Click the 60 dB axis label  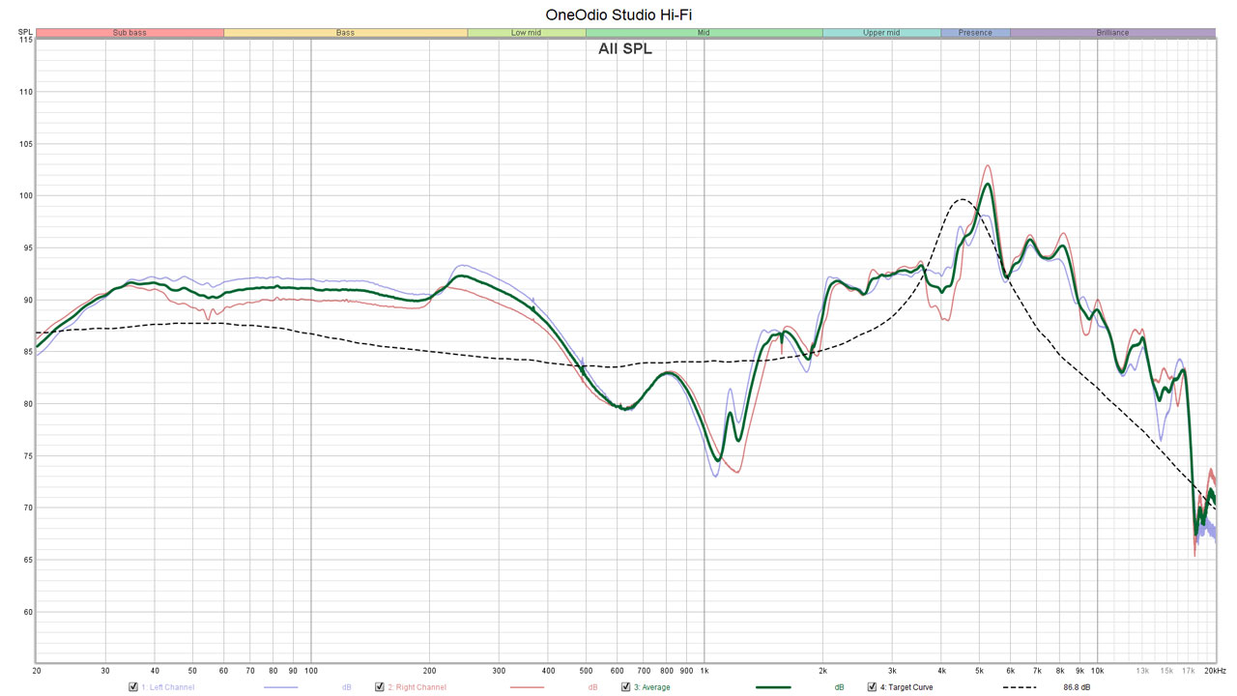[27, 612]
